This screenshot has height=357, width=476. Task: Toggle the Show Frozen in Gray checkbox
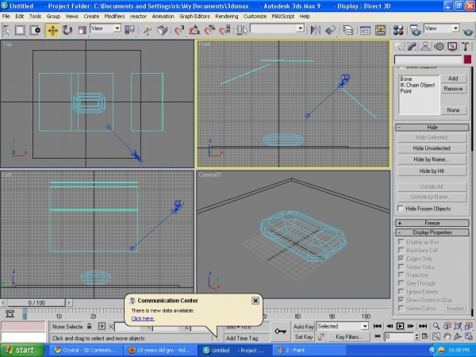pos(401,300)
